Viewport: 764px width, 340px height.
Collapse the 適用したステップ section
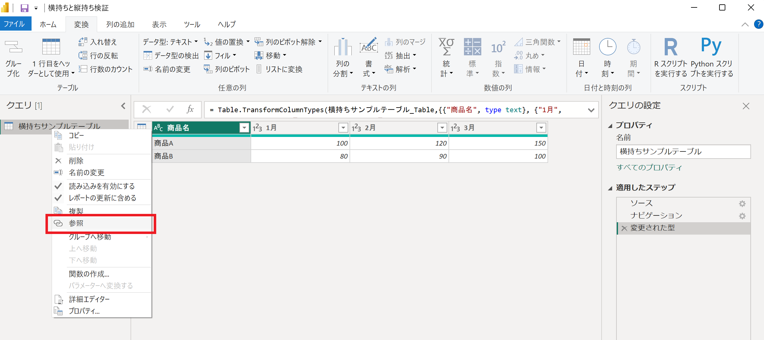610,188
